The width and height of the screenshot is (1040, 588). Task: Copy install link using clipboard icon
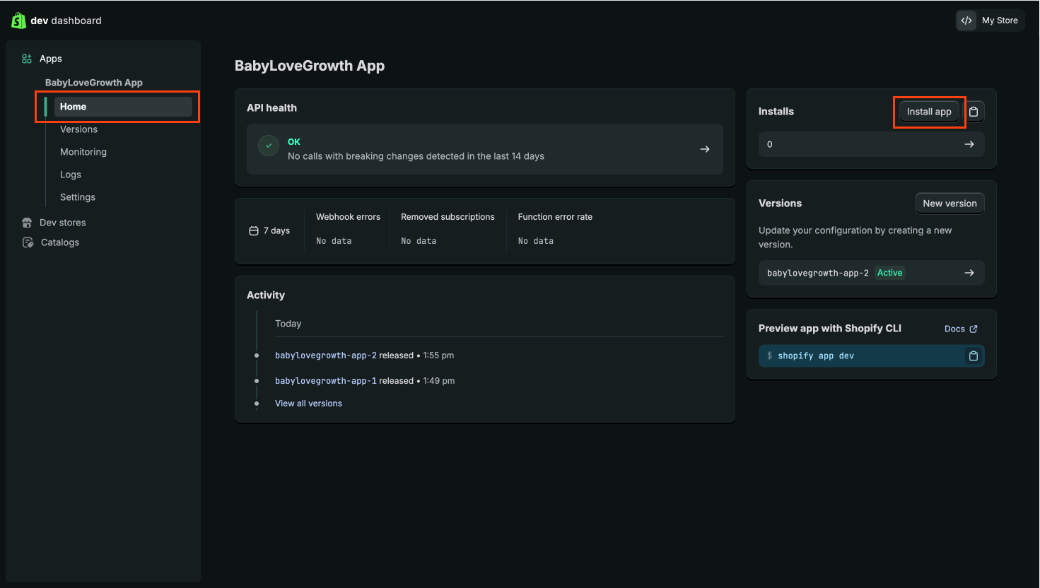[x=974, y=112]
